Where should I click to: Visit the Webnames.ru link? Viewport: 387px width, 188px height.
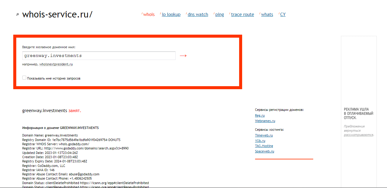pyautogui.click(x=265, y=121)
